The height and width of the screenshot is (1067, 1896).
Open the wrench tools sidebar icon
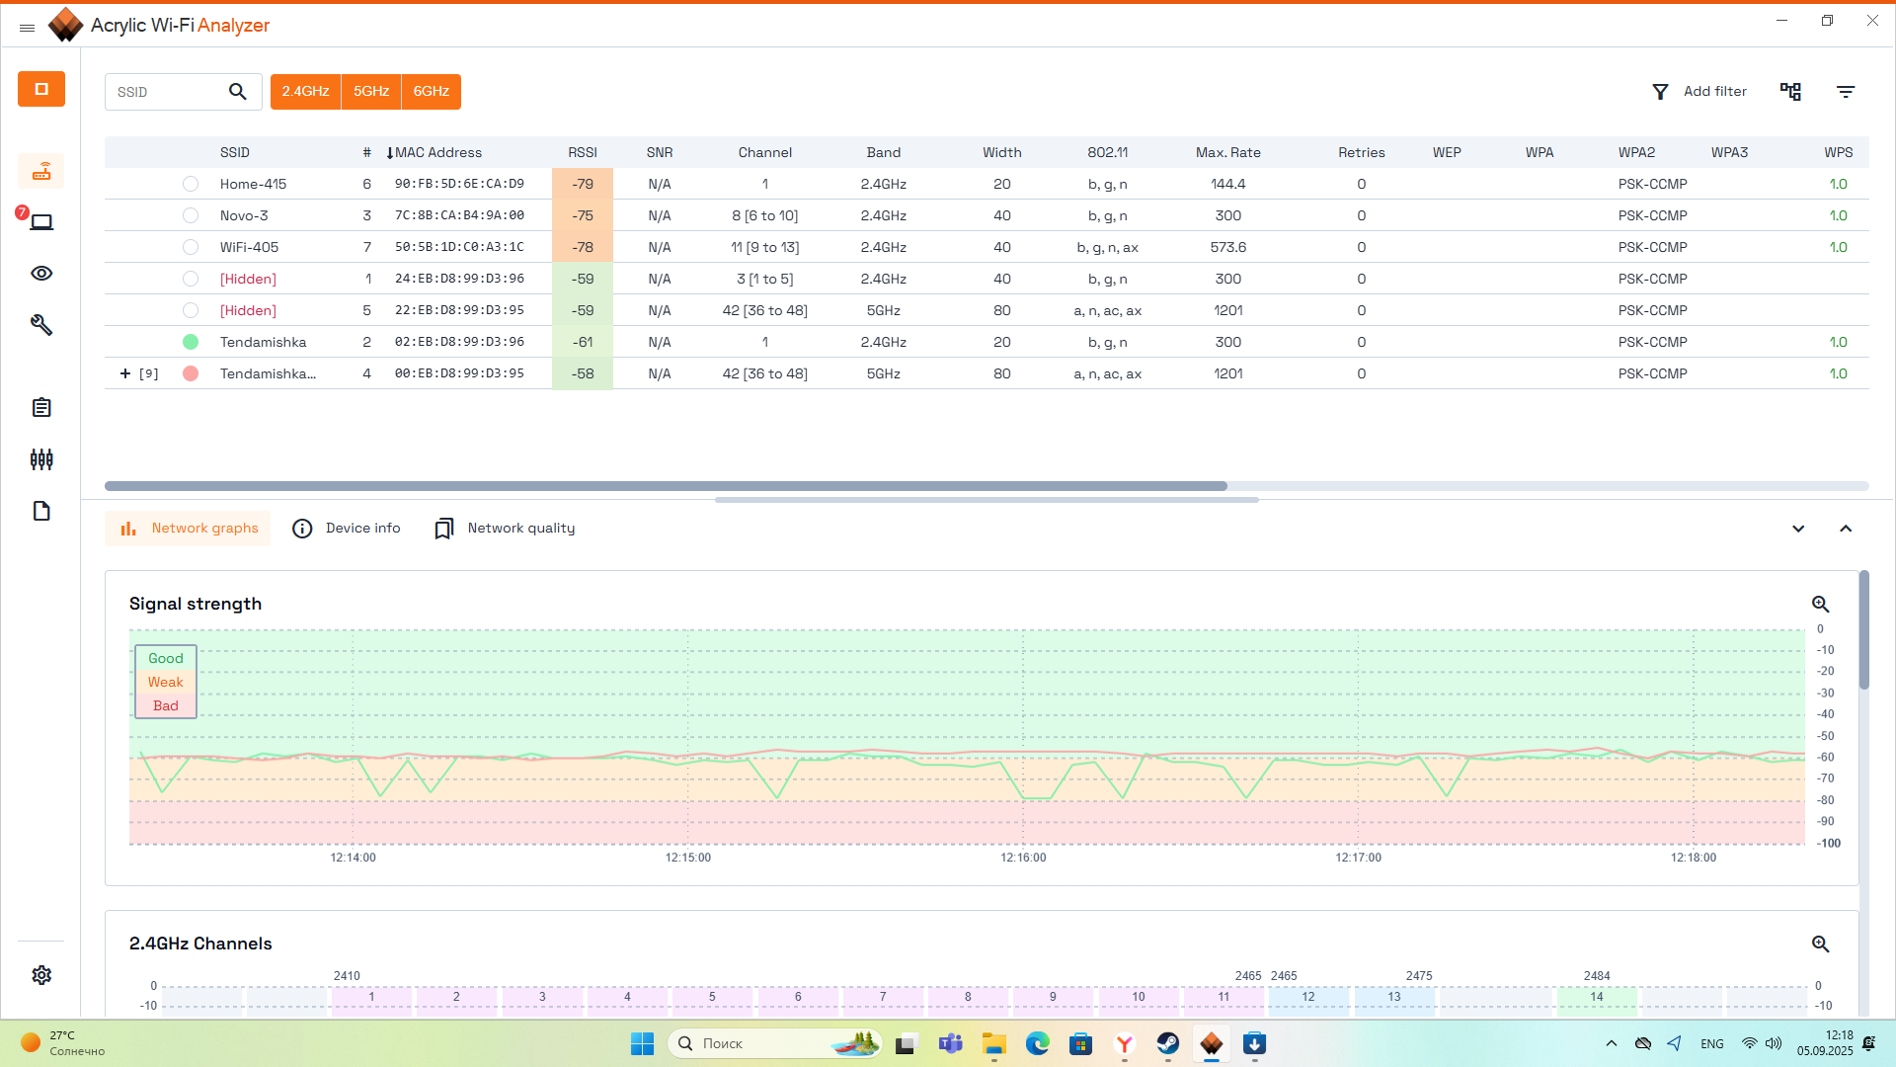pyautogui.click(x=41, y=325)
